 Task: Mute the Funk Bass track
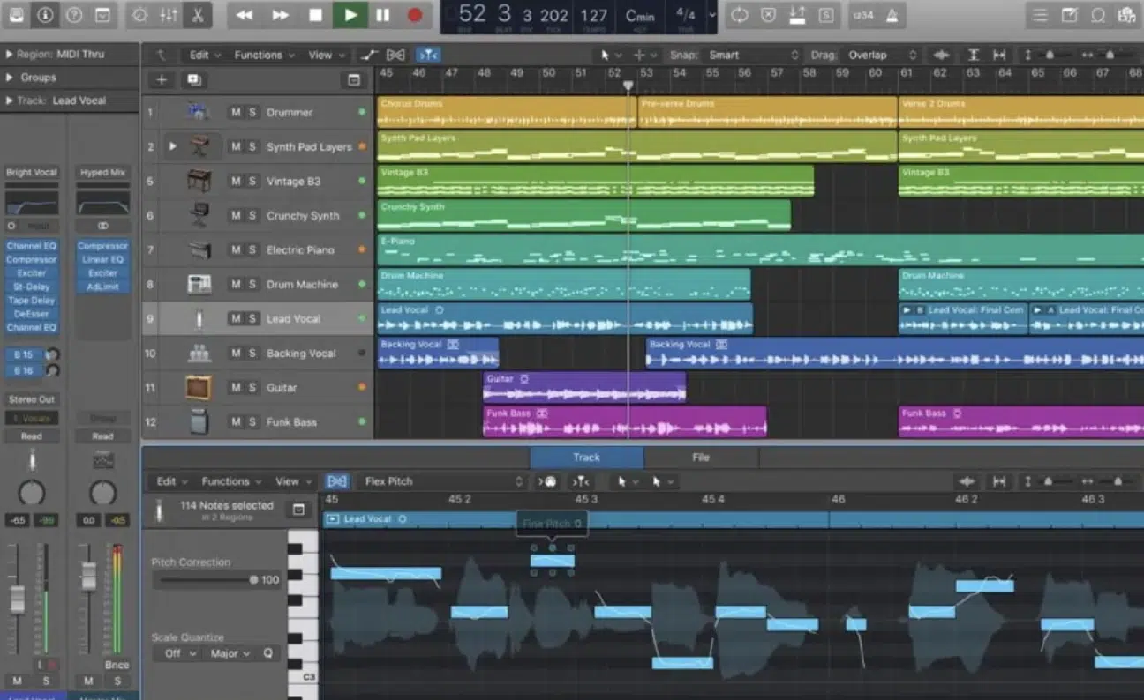(236, 421)
